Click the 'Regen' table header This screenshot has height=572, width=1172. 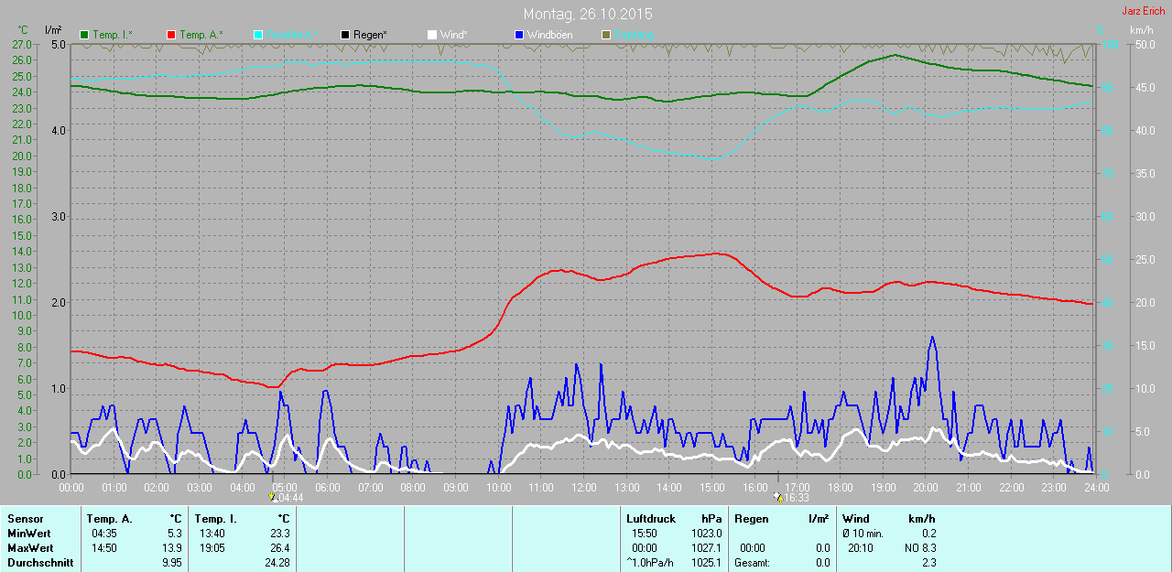tap(751, 519)
